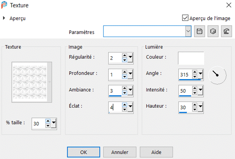Expand the Aperçu preview section
Image resolution: width=235 pixels, height=159 pixels.
(x=4, y=18)
